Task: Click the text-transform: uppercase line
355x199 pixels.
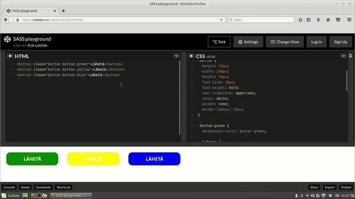Action: coord(229,93)
